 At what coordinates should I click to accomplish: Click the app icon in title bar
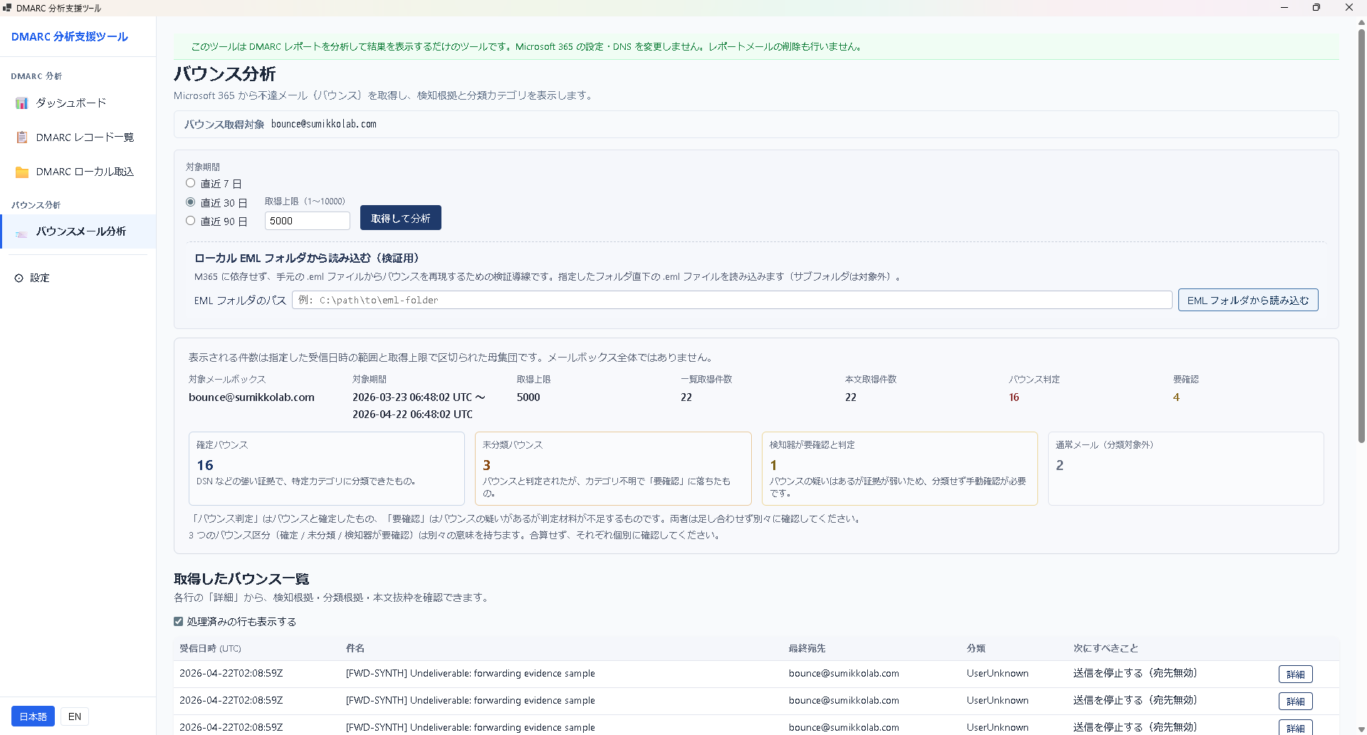coord(7,8)
